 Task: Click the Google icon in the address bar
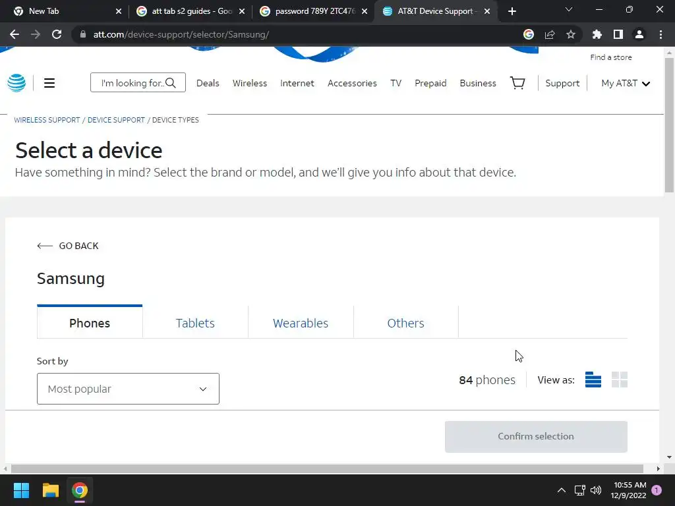pyautogui.click(x=529, y=34)
